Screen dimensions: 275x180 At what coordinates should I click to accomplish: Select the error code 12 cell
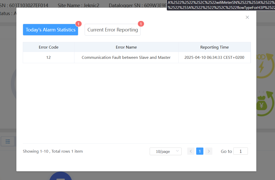click(49, 58)
